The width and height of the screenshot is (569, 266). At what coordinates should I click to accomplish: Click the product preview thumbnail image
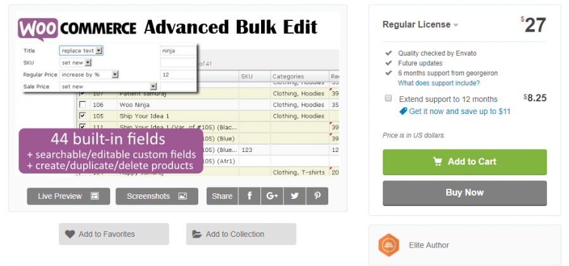[178, 94]
